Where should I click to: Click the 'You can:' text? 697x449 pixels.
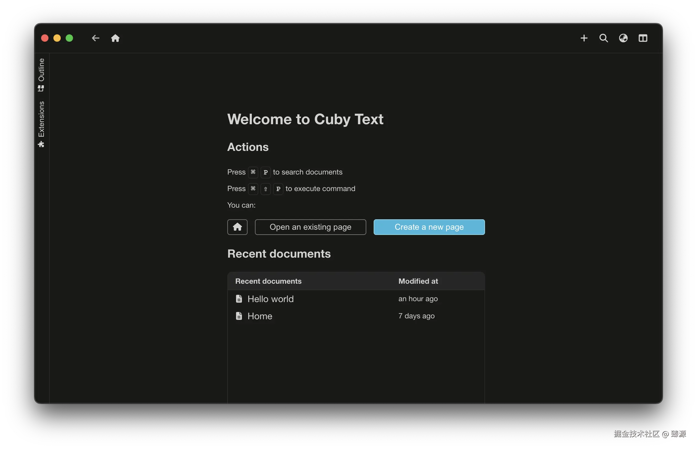241,205
